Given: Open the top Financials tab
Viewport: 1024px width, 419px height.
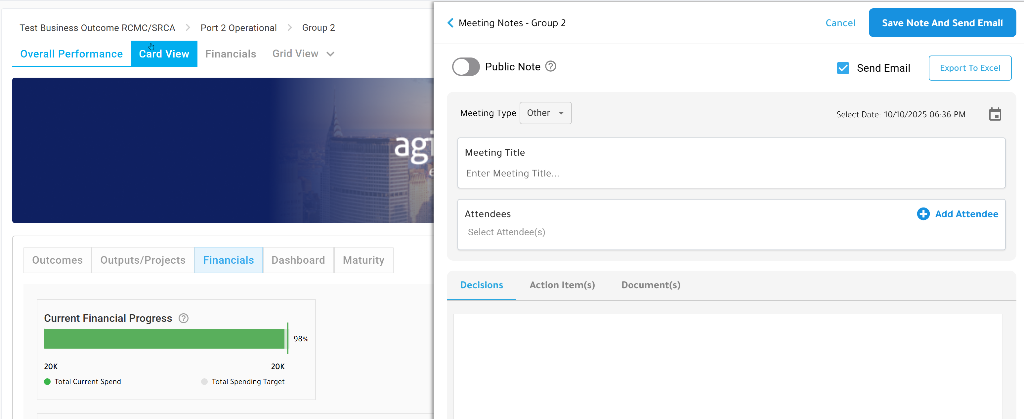Looking at the screenshot, I should (231, 54).
